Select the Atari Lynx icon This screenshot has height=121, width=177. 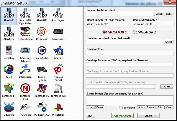(x=9, y=32)
